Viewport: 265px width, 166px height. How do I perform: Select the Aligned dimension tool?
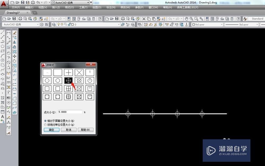coord(9,38)
